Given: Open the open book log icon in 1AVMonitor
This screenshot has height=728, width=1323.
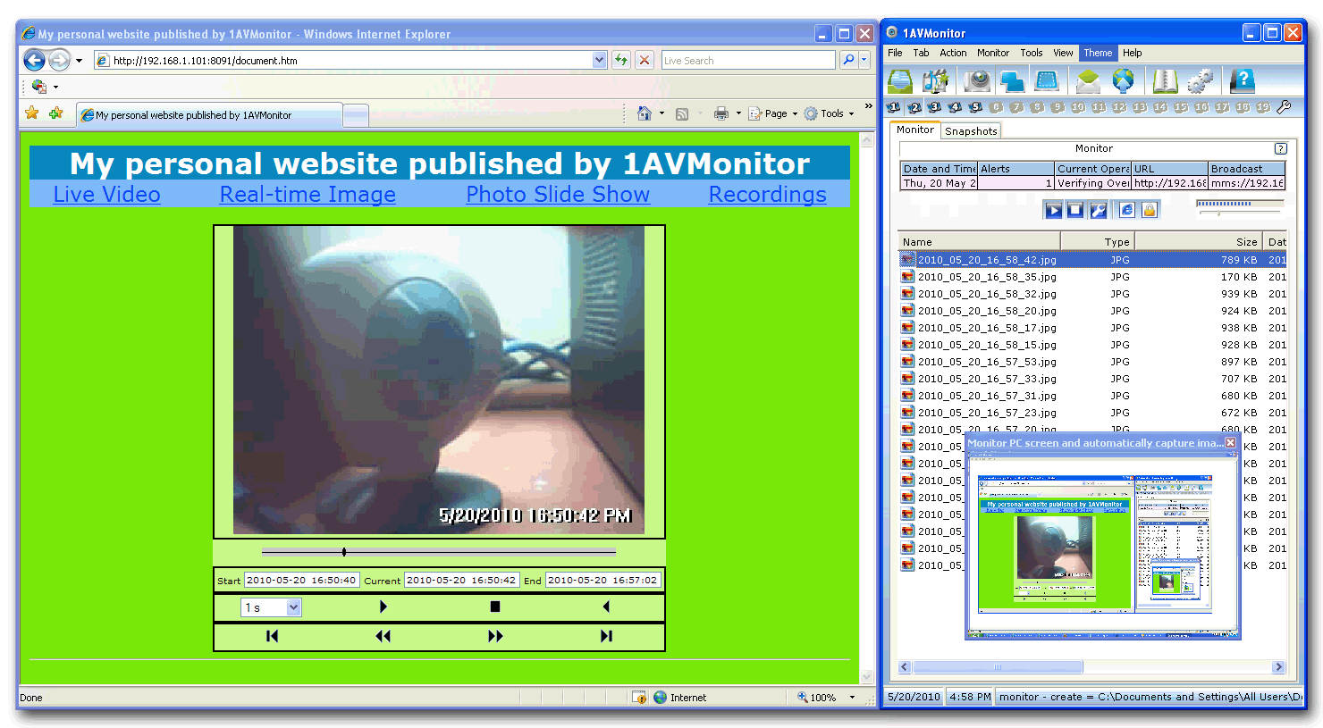Looking at the screenshot, I should [1165, 81].
